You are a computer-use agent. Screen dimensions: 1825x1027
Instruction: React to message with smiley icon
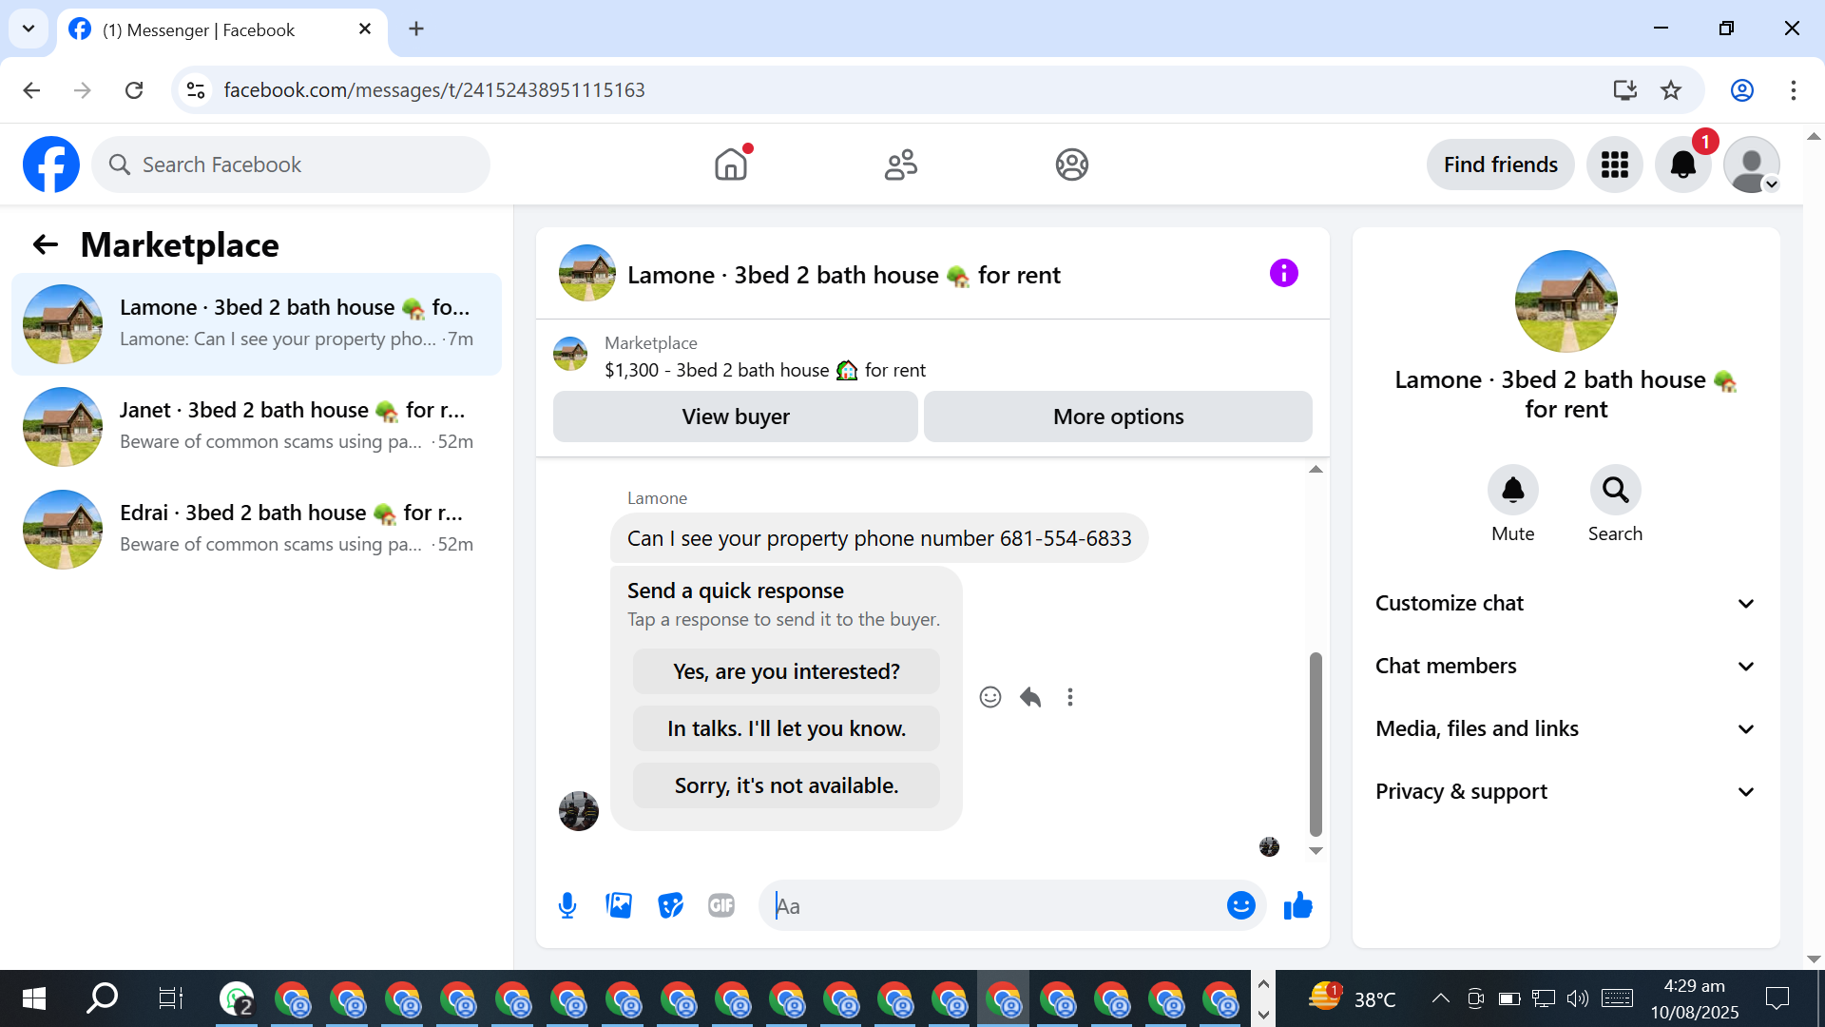pos(989,697)
